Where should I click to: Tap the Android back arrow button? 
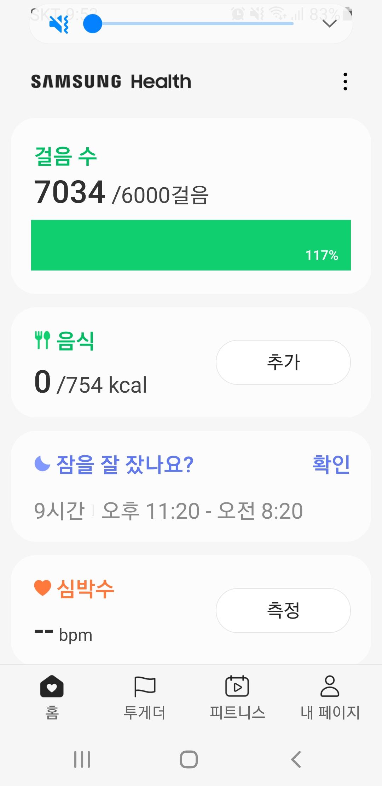[296, 759]
